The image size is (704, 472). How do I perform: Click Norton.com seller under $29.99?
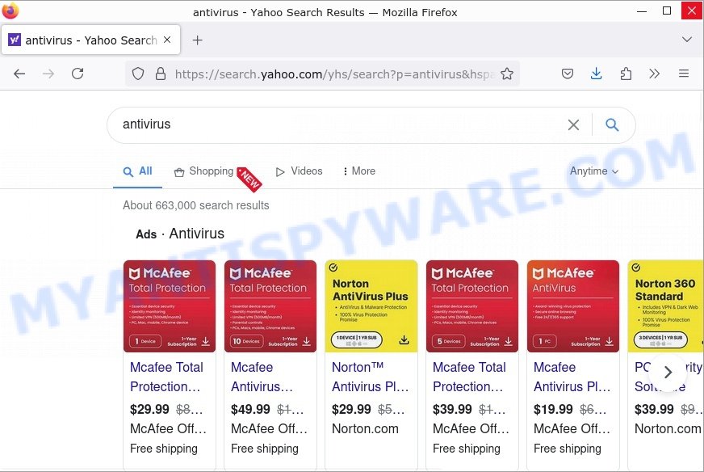click(365, 429)
